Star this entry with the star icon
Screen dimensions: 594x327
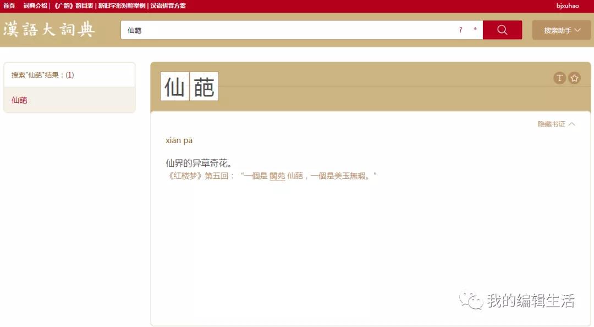tap(574, 78)
